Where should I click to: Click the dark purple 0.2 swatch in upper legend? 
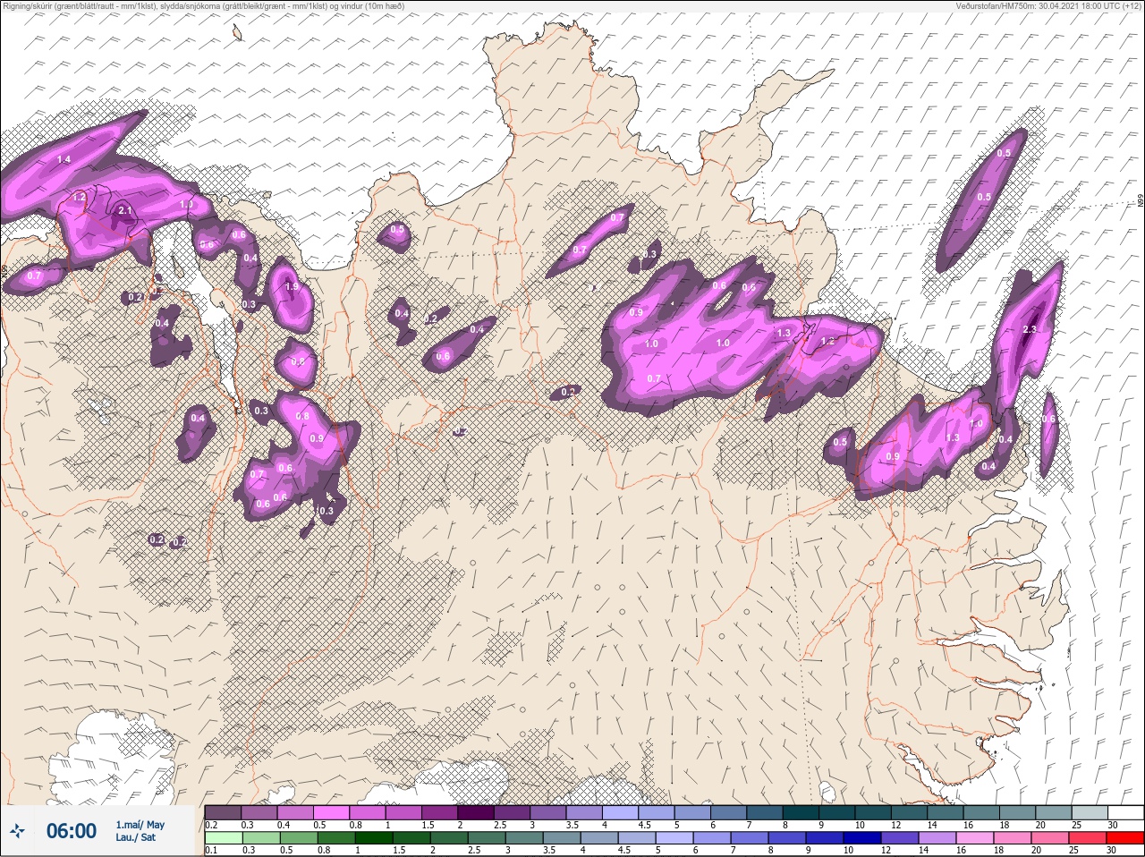point(223,812)
